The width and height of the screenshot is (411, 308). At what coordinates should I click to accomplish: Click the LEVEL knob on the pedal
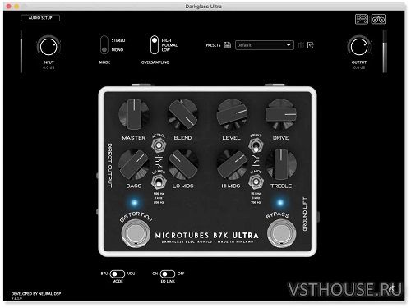[232, 114]
